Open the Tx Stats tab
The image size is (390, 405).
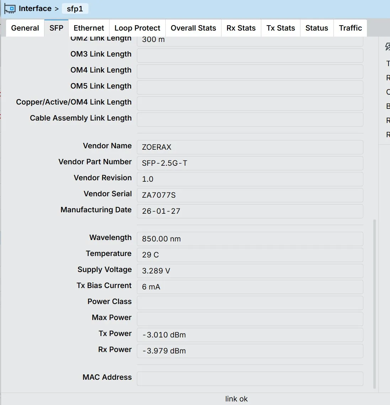pyautogui.click(x=281, y=28)
